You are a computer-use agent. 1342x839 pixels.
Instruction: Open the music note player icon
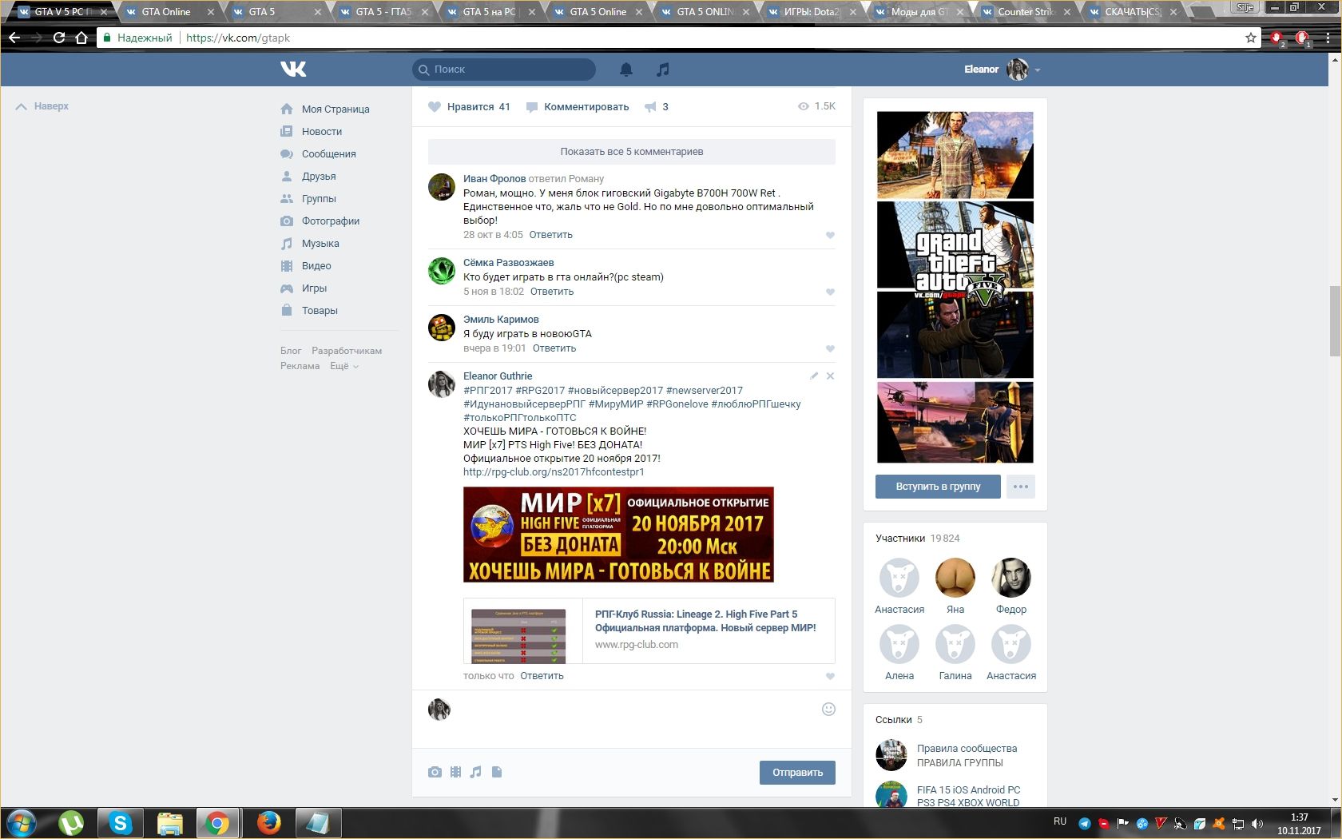coord(662,70)
